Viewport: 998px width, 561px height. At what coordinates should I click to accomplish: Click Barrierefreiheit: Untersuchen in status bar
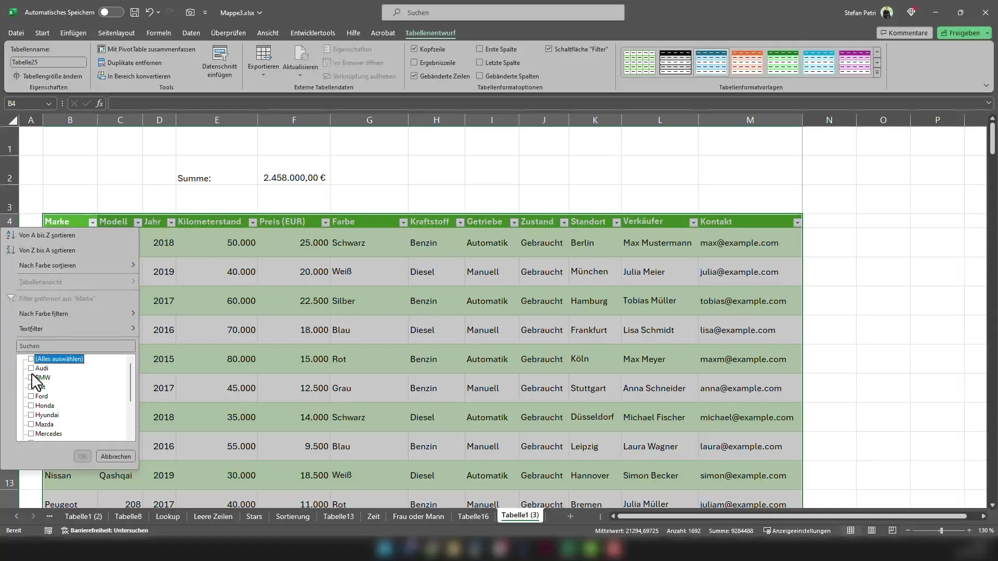pos(105,530)
